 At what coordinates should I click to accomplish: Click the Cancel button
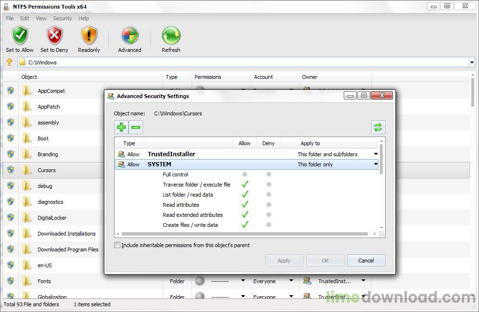click(366, 261)
